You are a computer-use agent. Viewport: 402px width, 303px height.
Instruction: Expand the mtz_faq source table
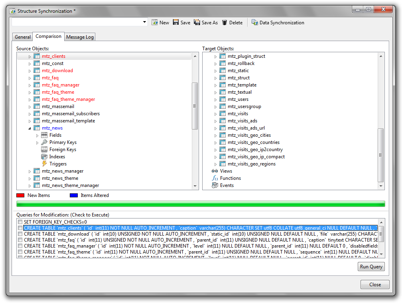coord(30,78)
